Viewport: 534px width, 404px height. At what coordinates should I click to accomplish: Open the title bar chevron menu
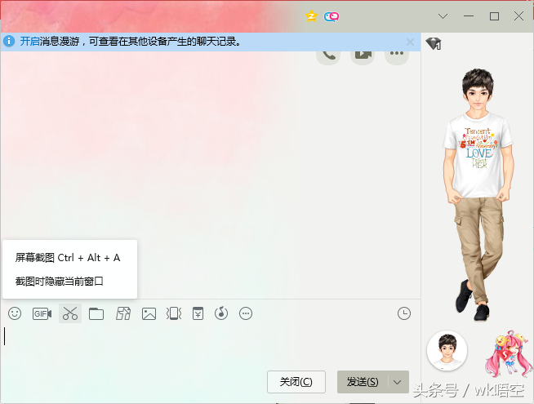coord(443,16)
